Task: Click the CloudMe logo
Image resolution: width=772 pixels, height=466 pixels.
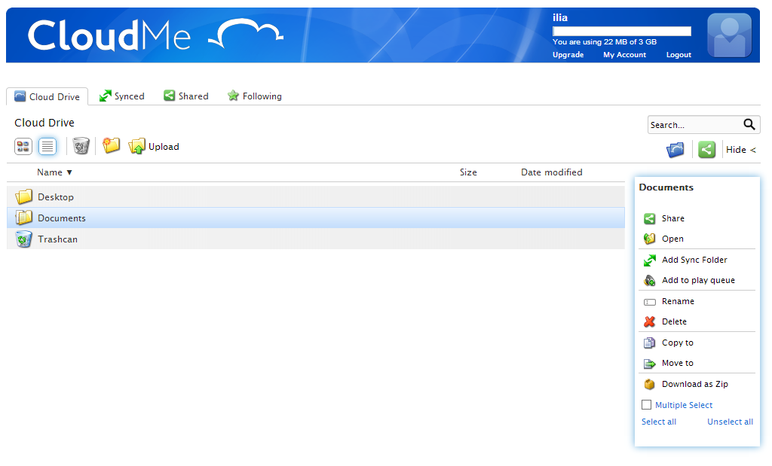Action: 155,35
